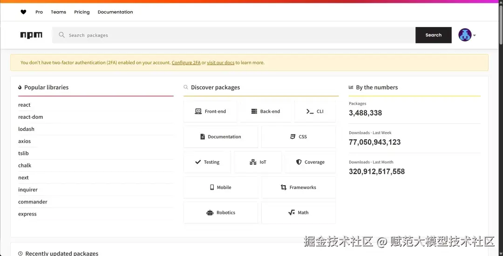Browse Robotics packages
503x256 pixels.
220,212
